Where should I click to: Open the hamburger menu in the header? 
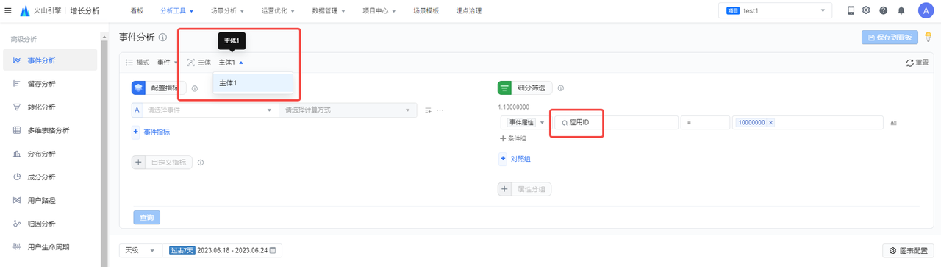click(8, 11)
